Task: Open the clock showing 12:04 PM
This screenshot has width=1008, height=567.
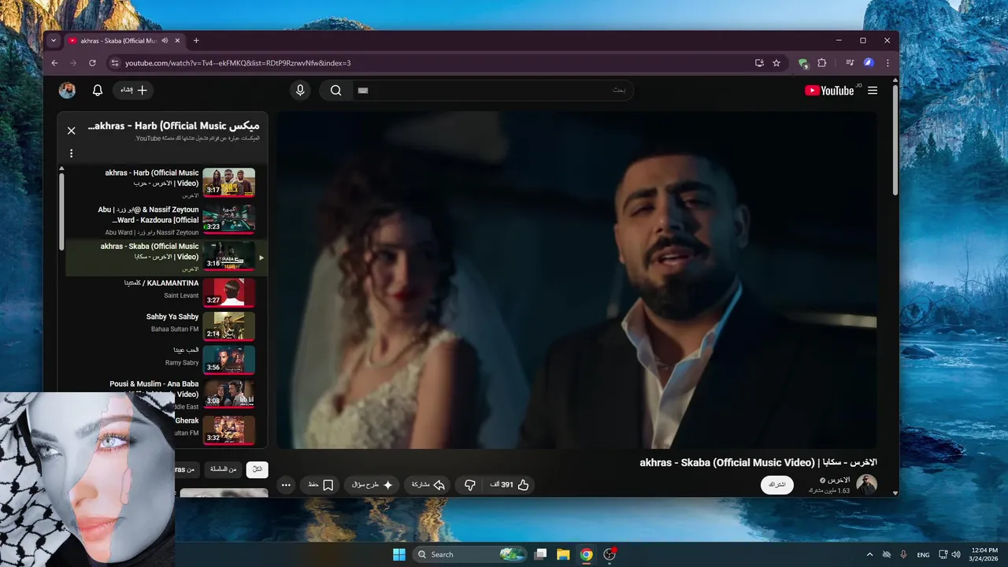Action: pos(984,554)
